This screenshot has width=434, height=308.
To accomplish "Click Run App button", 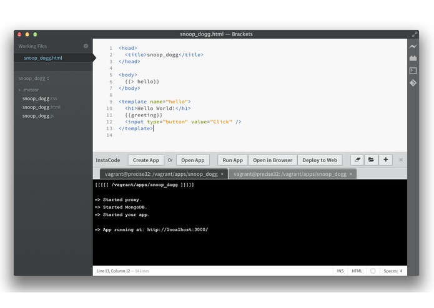I will (x=232, y=160).
